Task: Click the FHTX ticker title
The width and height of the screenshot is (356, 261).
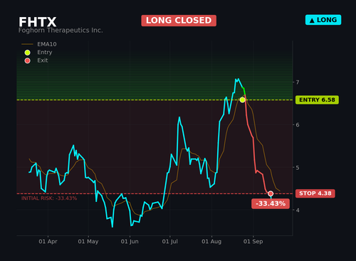Action: tap(38, 22)
